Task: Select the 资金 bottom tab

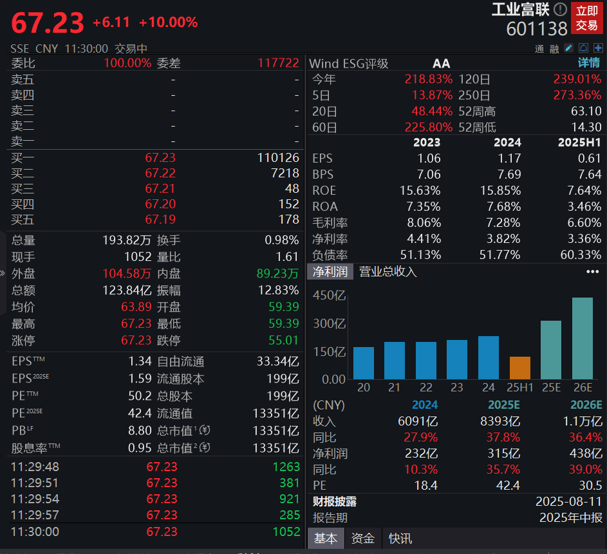Action: coord(363,538)
